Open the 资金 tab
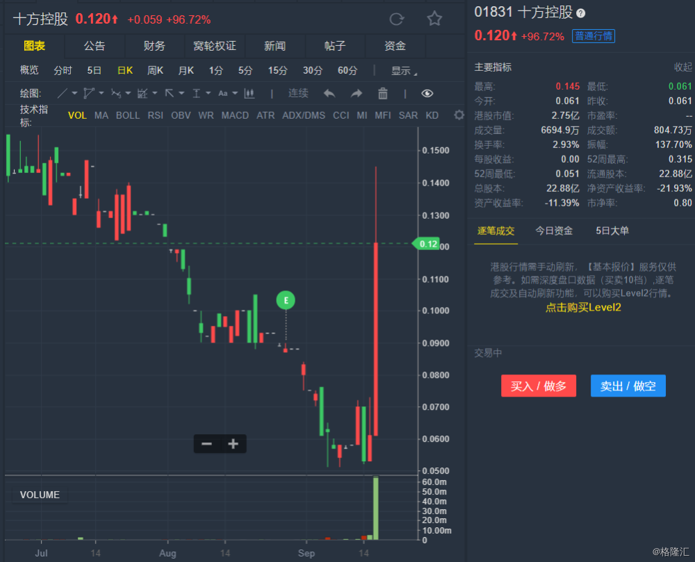This screenshot has height=562, width=695. [x=395, y=46]
